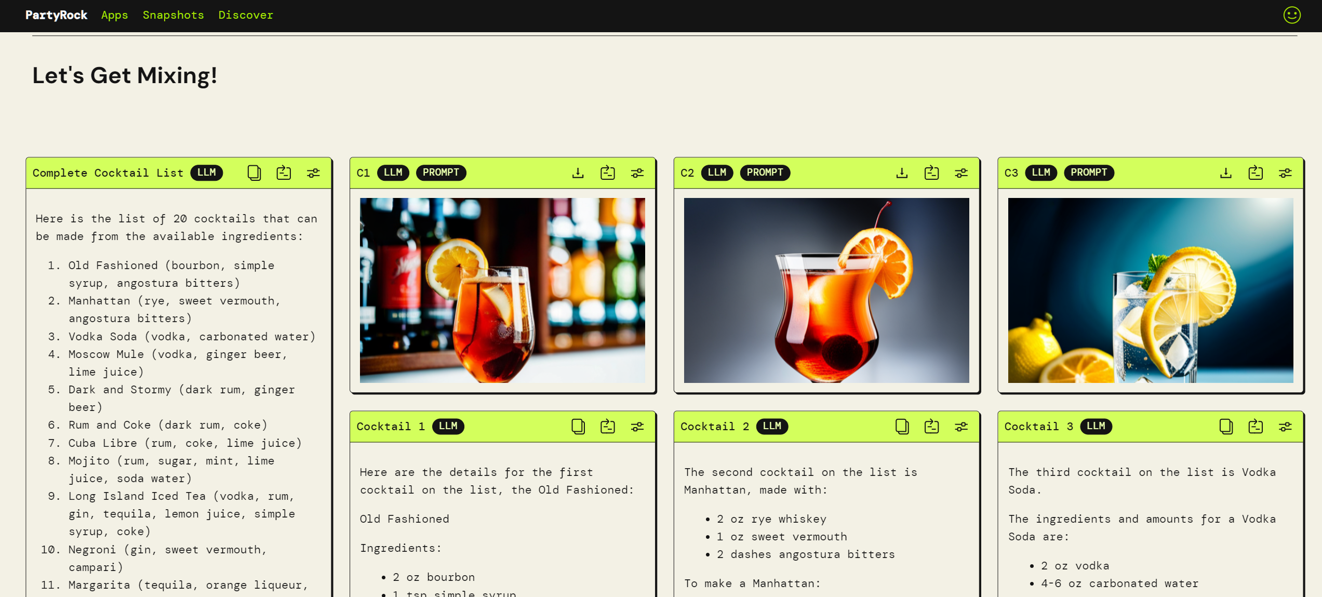This screenshot has height=597, width=1322.
Task: Open the Discover link
Action: (x=246, y=15)
